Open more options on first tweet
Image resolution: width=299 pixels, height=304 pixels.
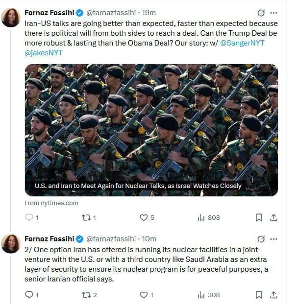[274, 13]
